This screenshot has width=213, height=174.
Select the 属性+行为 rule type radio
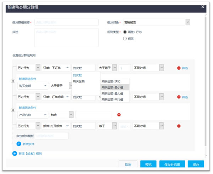[125, 32]
